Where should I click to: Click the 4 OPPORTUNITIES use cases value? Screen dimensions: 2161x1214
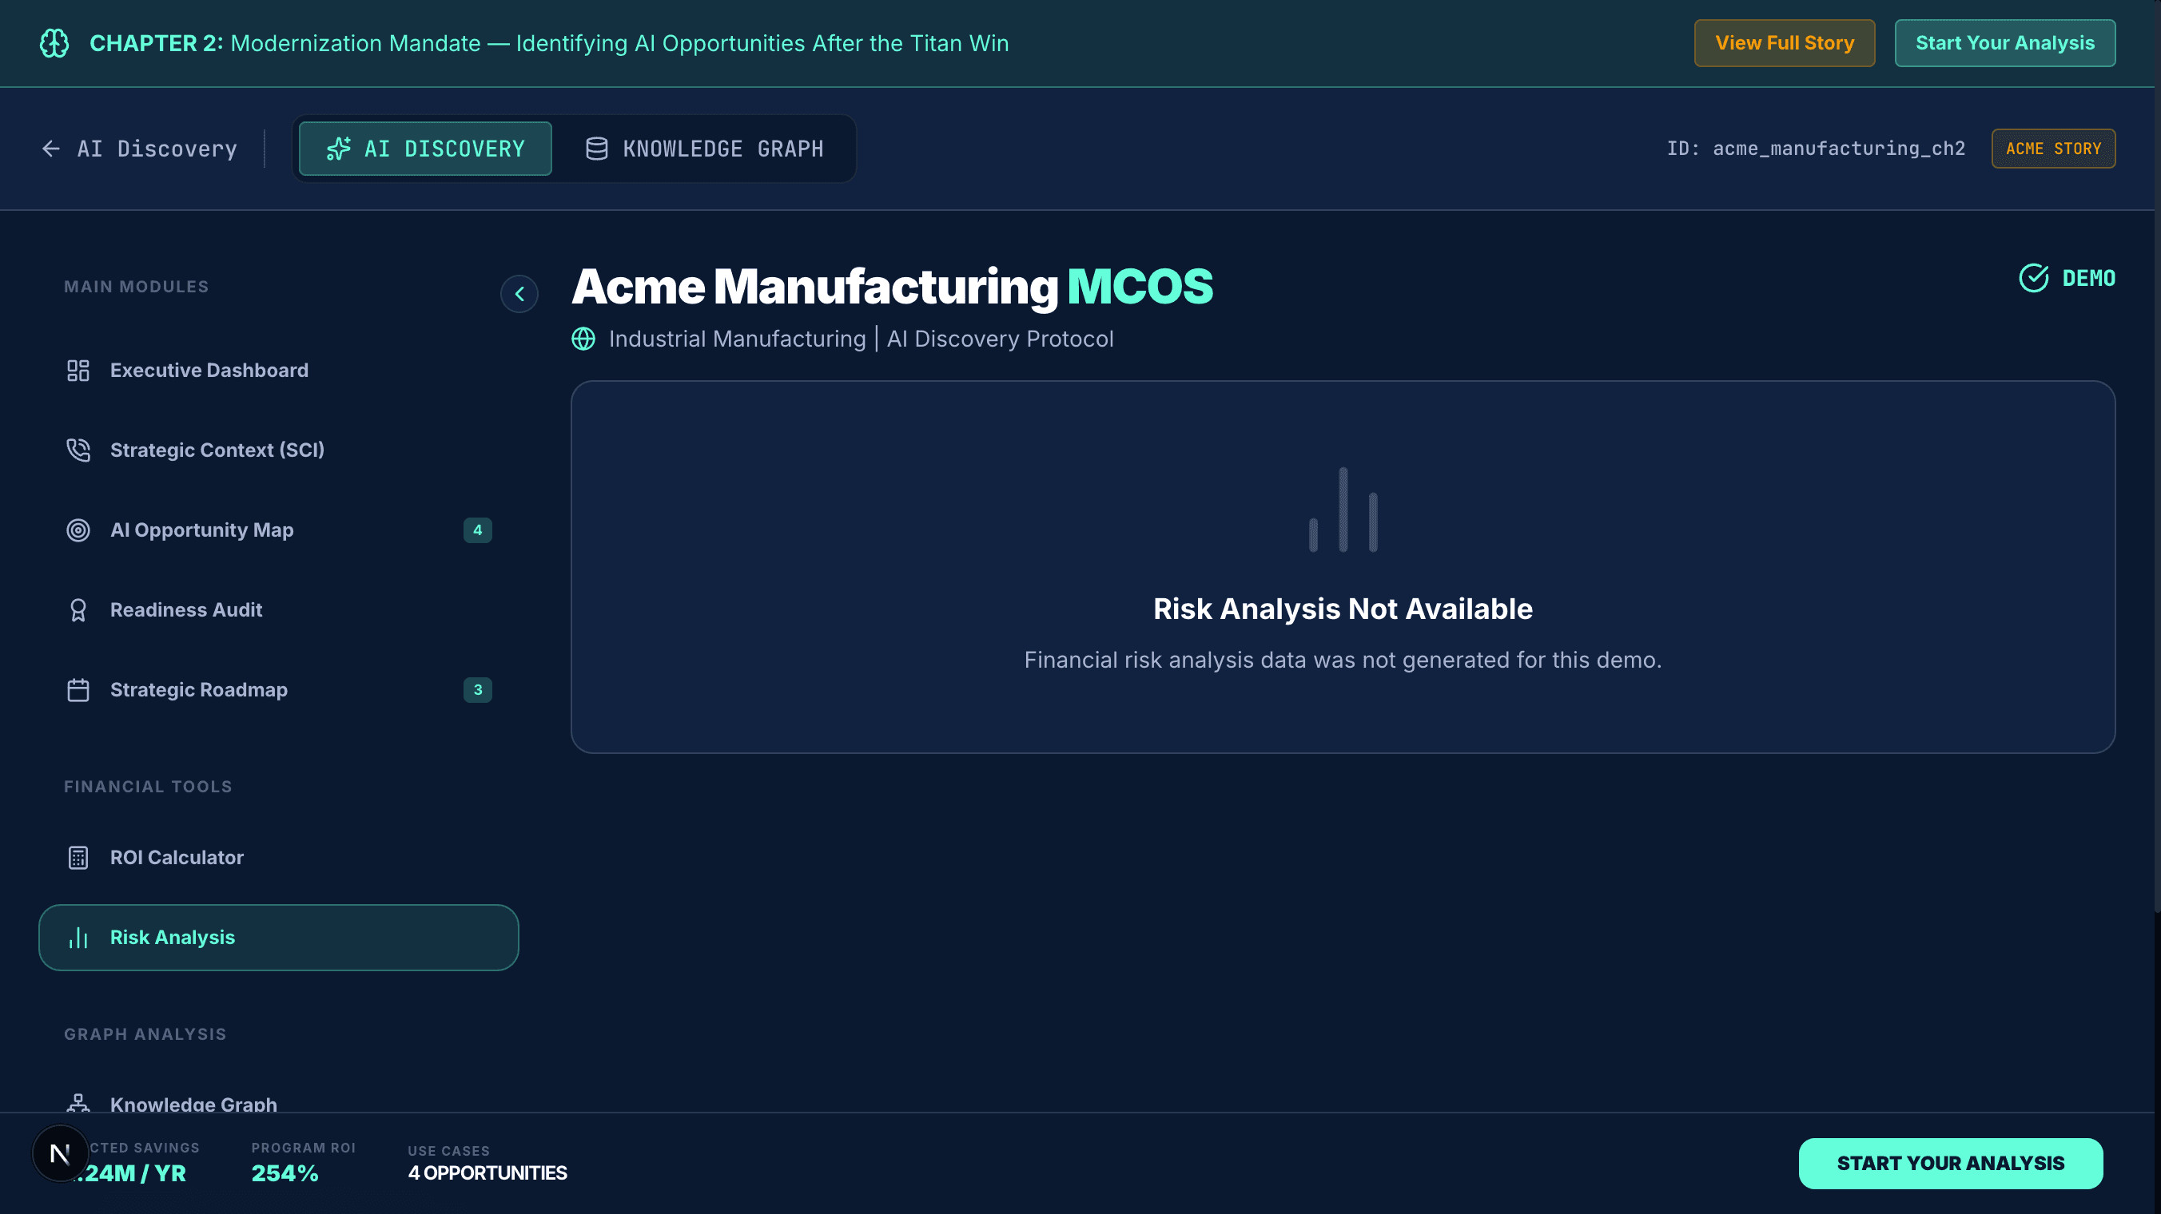[488, 1173]
